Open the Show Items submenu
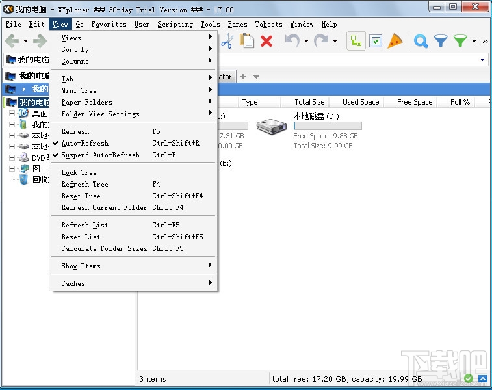 (x=133, y=266)
